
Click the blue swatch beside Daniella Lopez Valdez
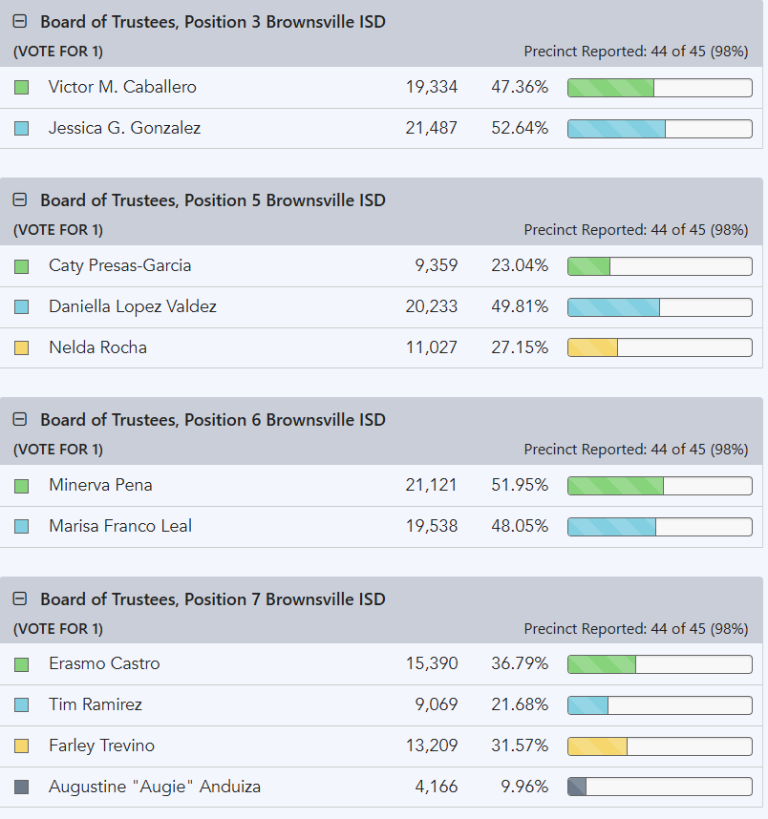pyautogui.click(x=21, y=307)
